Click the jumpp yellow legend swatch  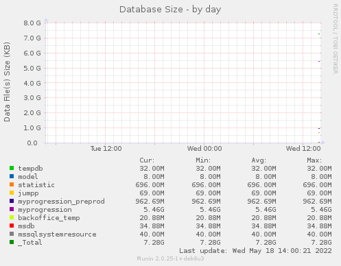(x=12, y=193)
